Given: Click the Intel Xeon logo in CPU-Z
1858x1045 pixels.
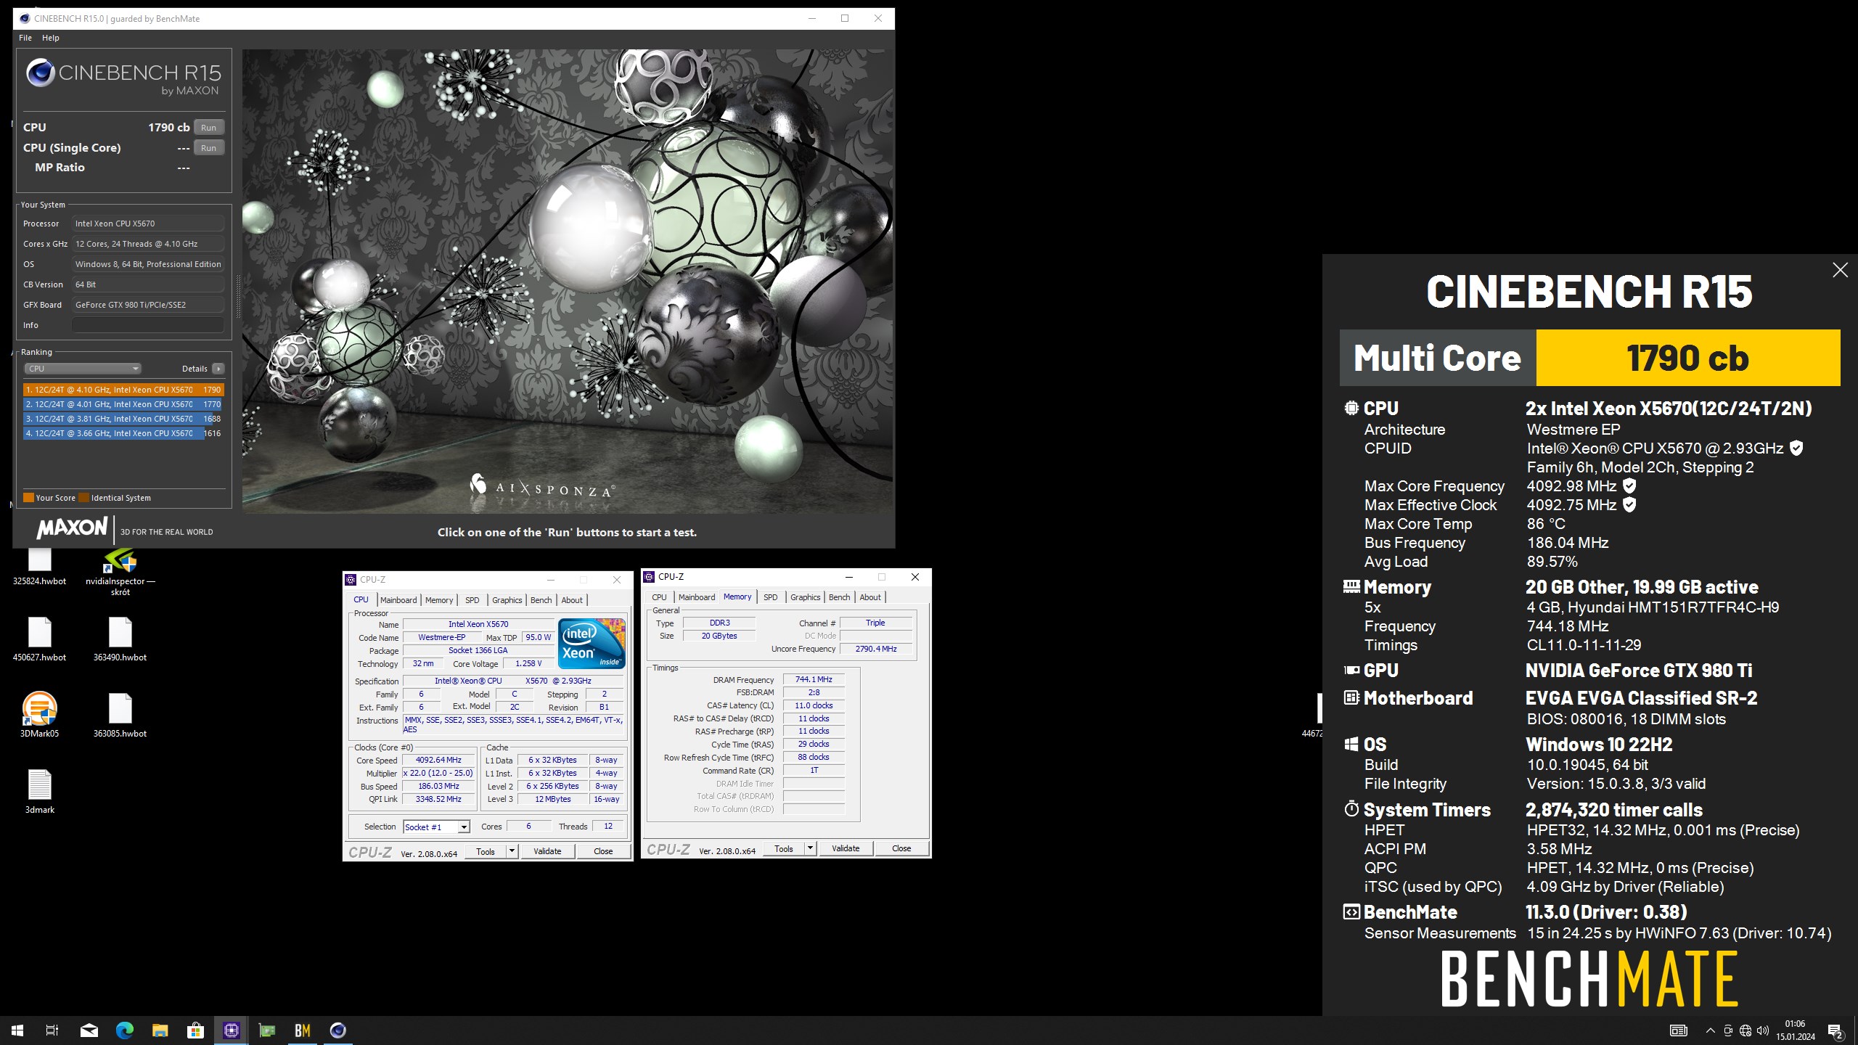Looking at the screenshot, I should (592, 643).
